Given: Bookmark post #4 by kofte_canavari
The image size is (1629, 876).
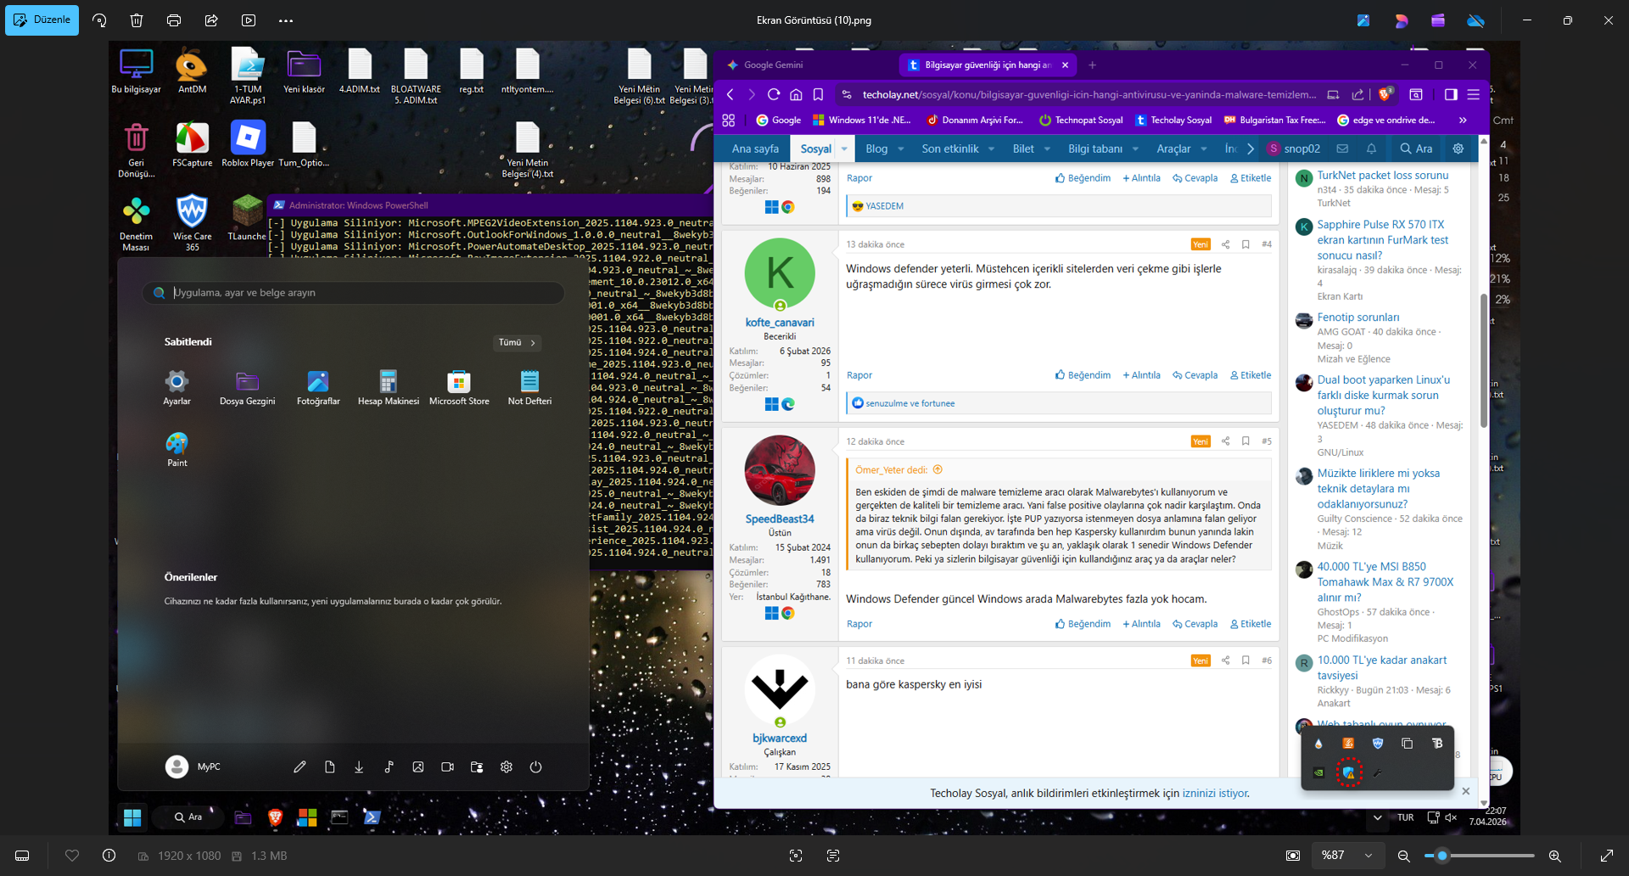Looking at the screenshot, I should point(1246,244).
